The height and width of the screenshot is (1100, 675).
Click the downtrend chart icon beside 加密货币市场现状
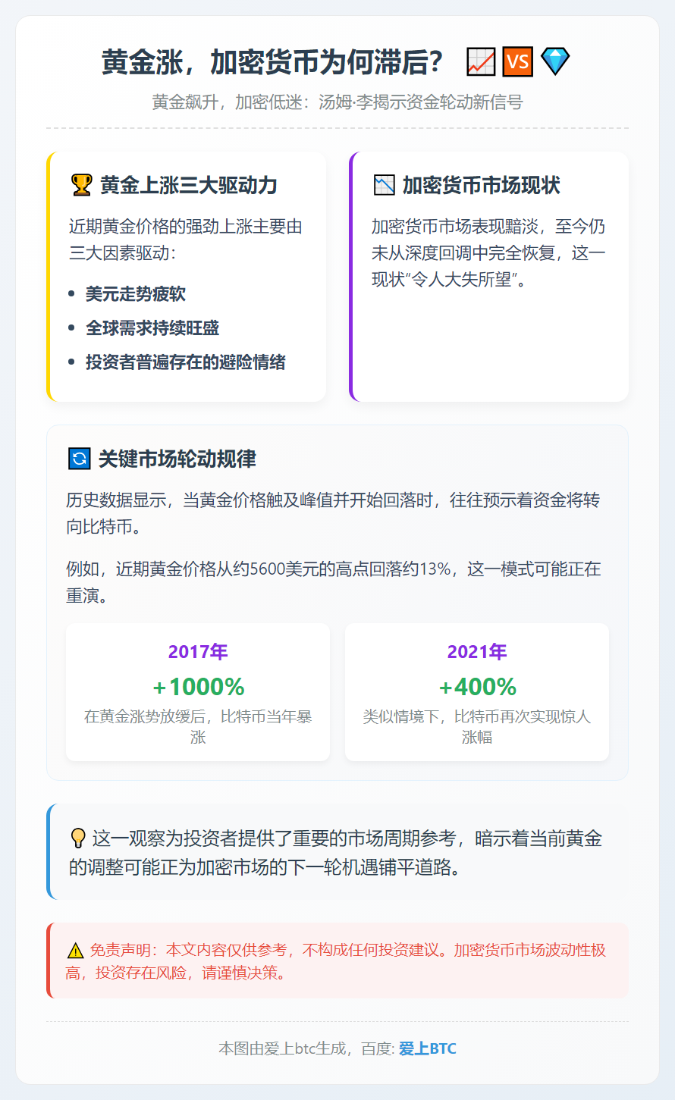pyautogui.click(x=384, y=185)
